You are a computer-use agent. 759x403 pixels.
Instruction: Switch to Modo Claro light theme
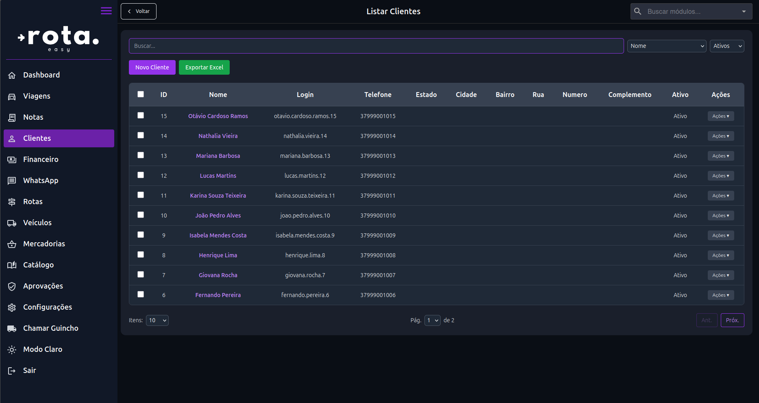42,349
